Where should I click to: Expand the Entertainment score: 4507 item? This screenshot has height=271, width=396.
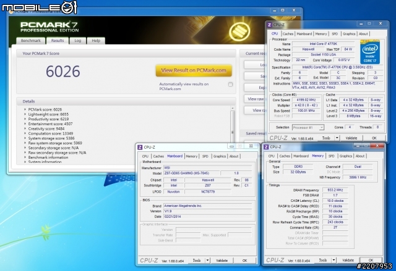coord(25,124)
